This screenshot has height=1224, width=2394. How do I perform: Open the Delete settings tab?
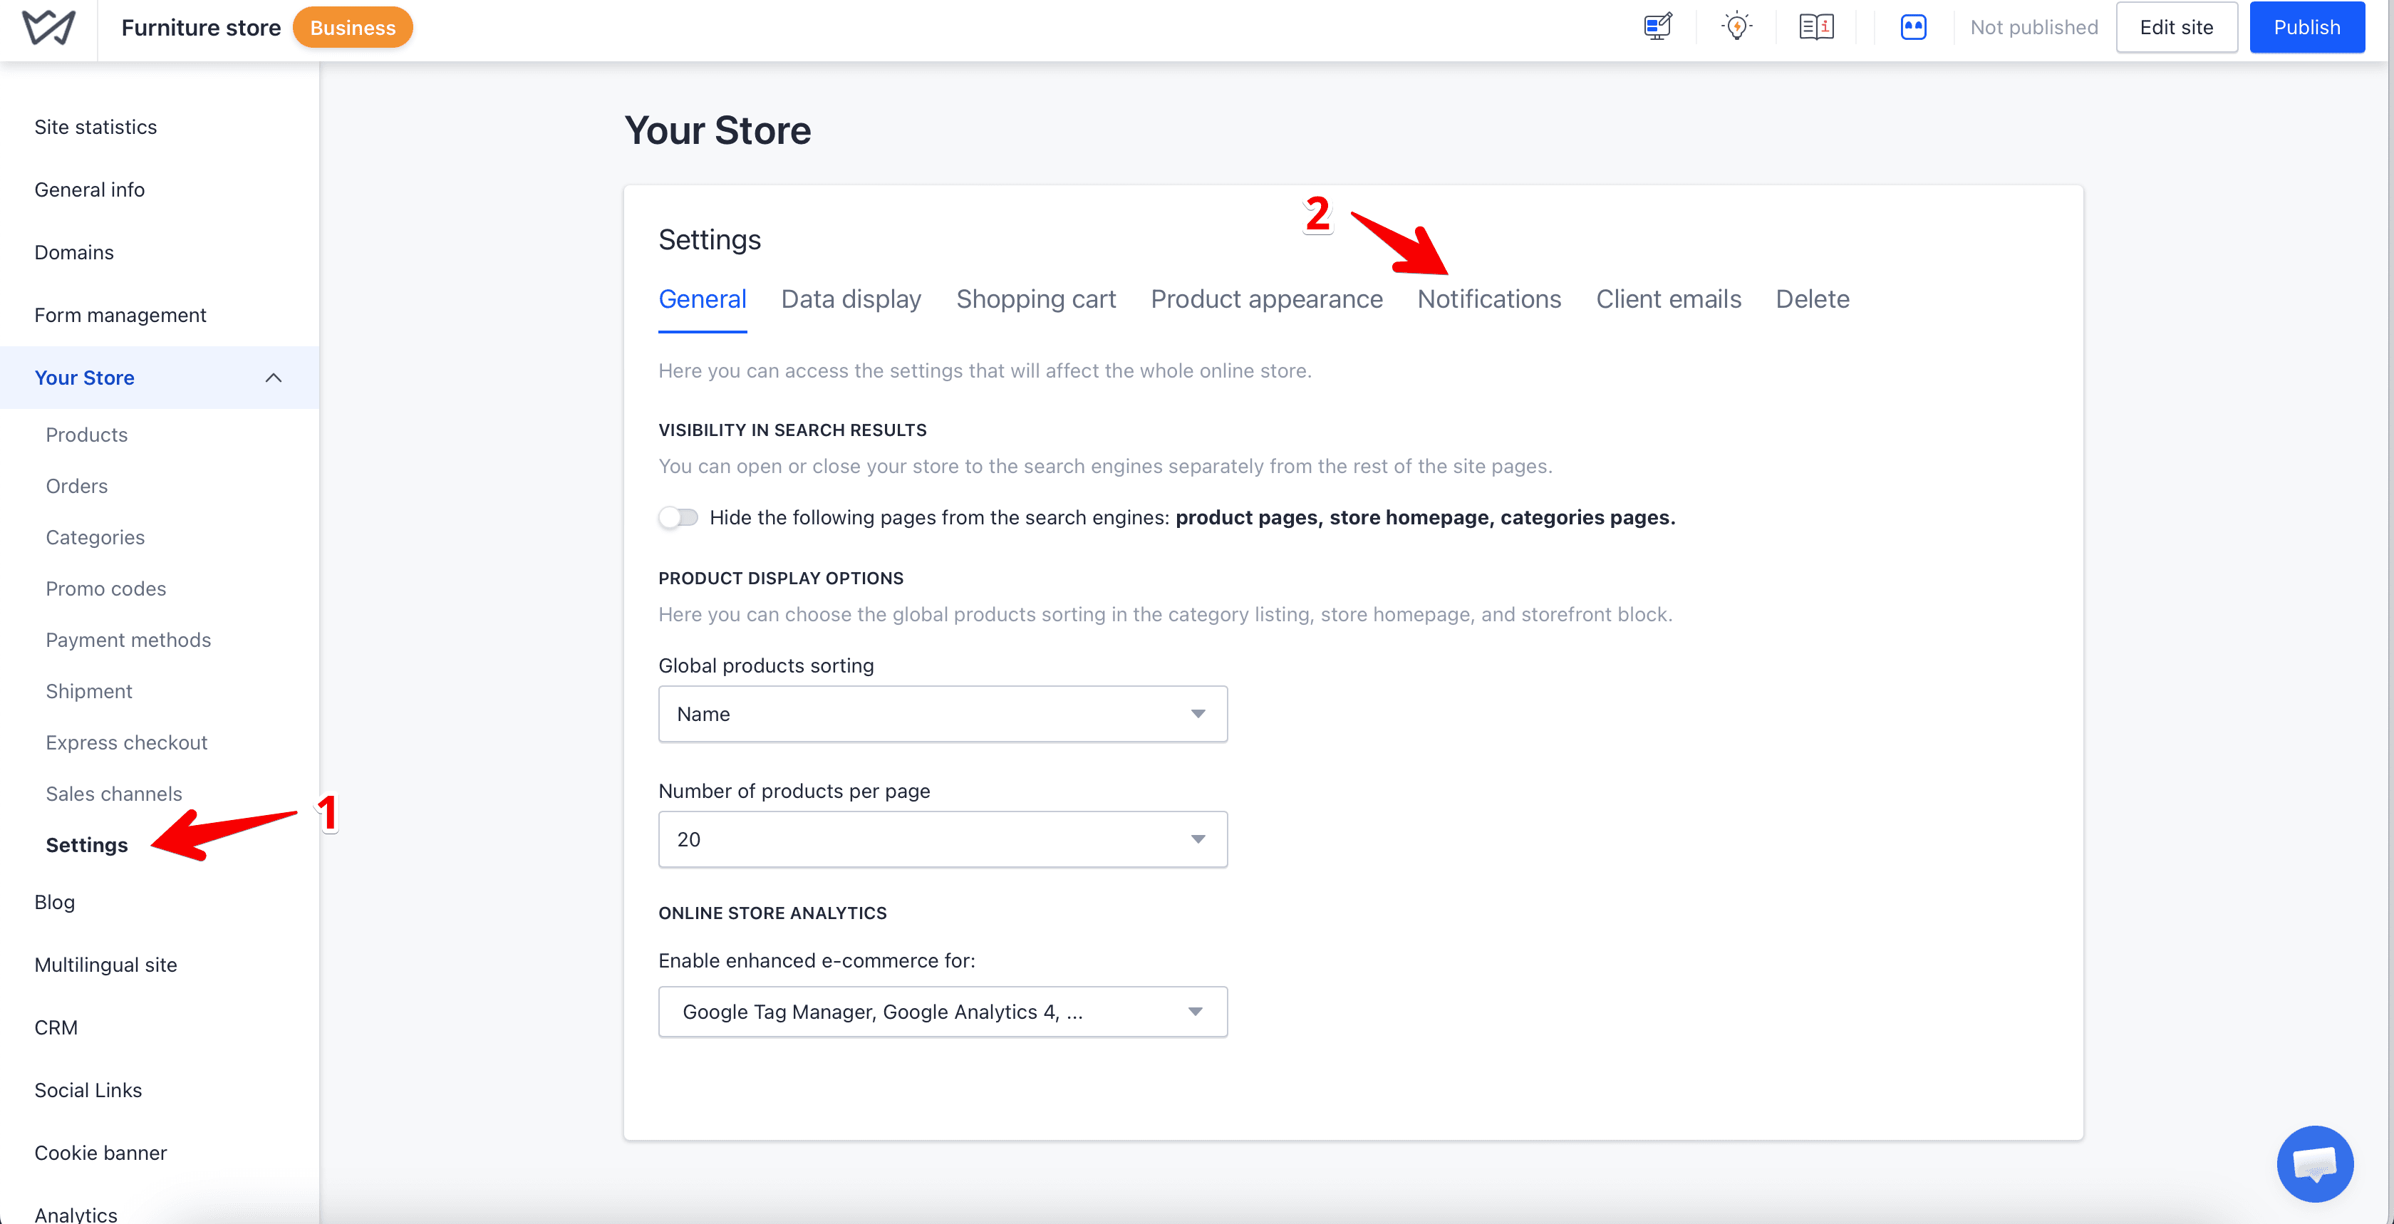(1812, 299)
